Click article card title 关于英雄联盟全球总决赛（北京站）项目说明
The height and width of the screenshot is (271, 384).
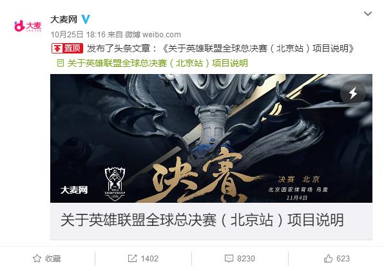coord(202,220)
